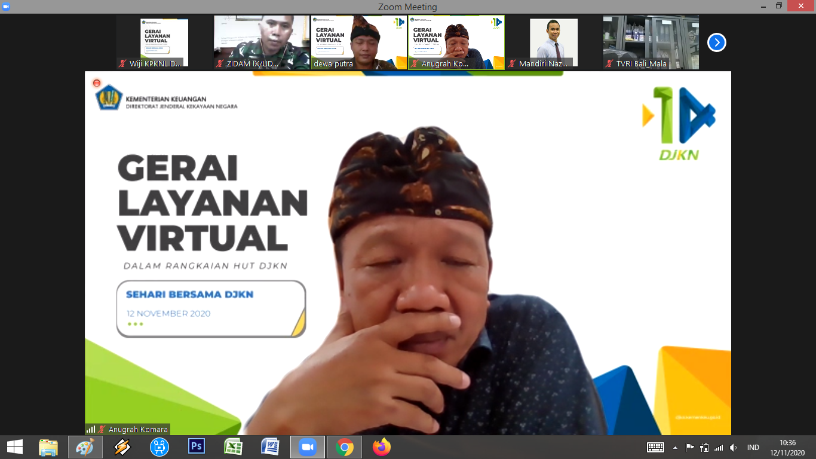Image resolution: width=816 pixels, height=459 pixels.
Task: Expand hidden system tray icons
Action: click(675, 448)
